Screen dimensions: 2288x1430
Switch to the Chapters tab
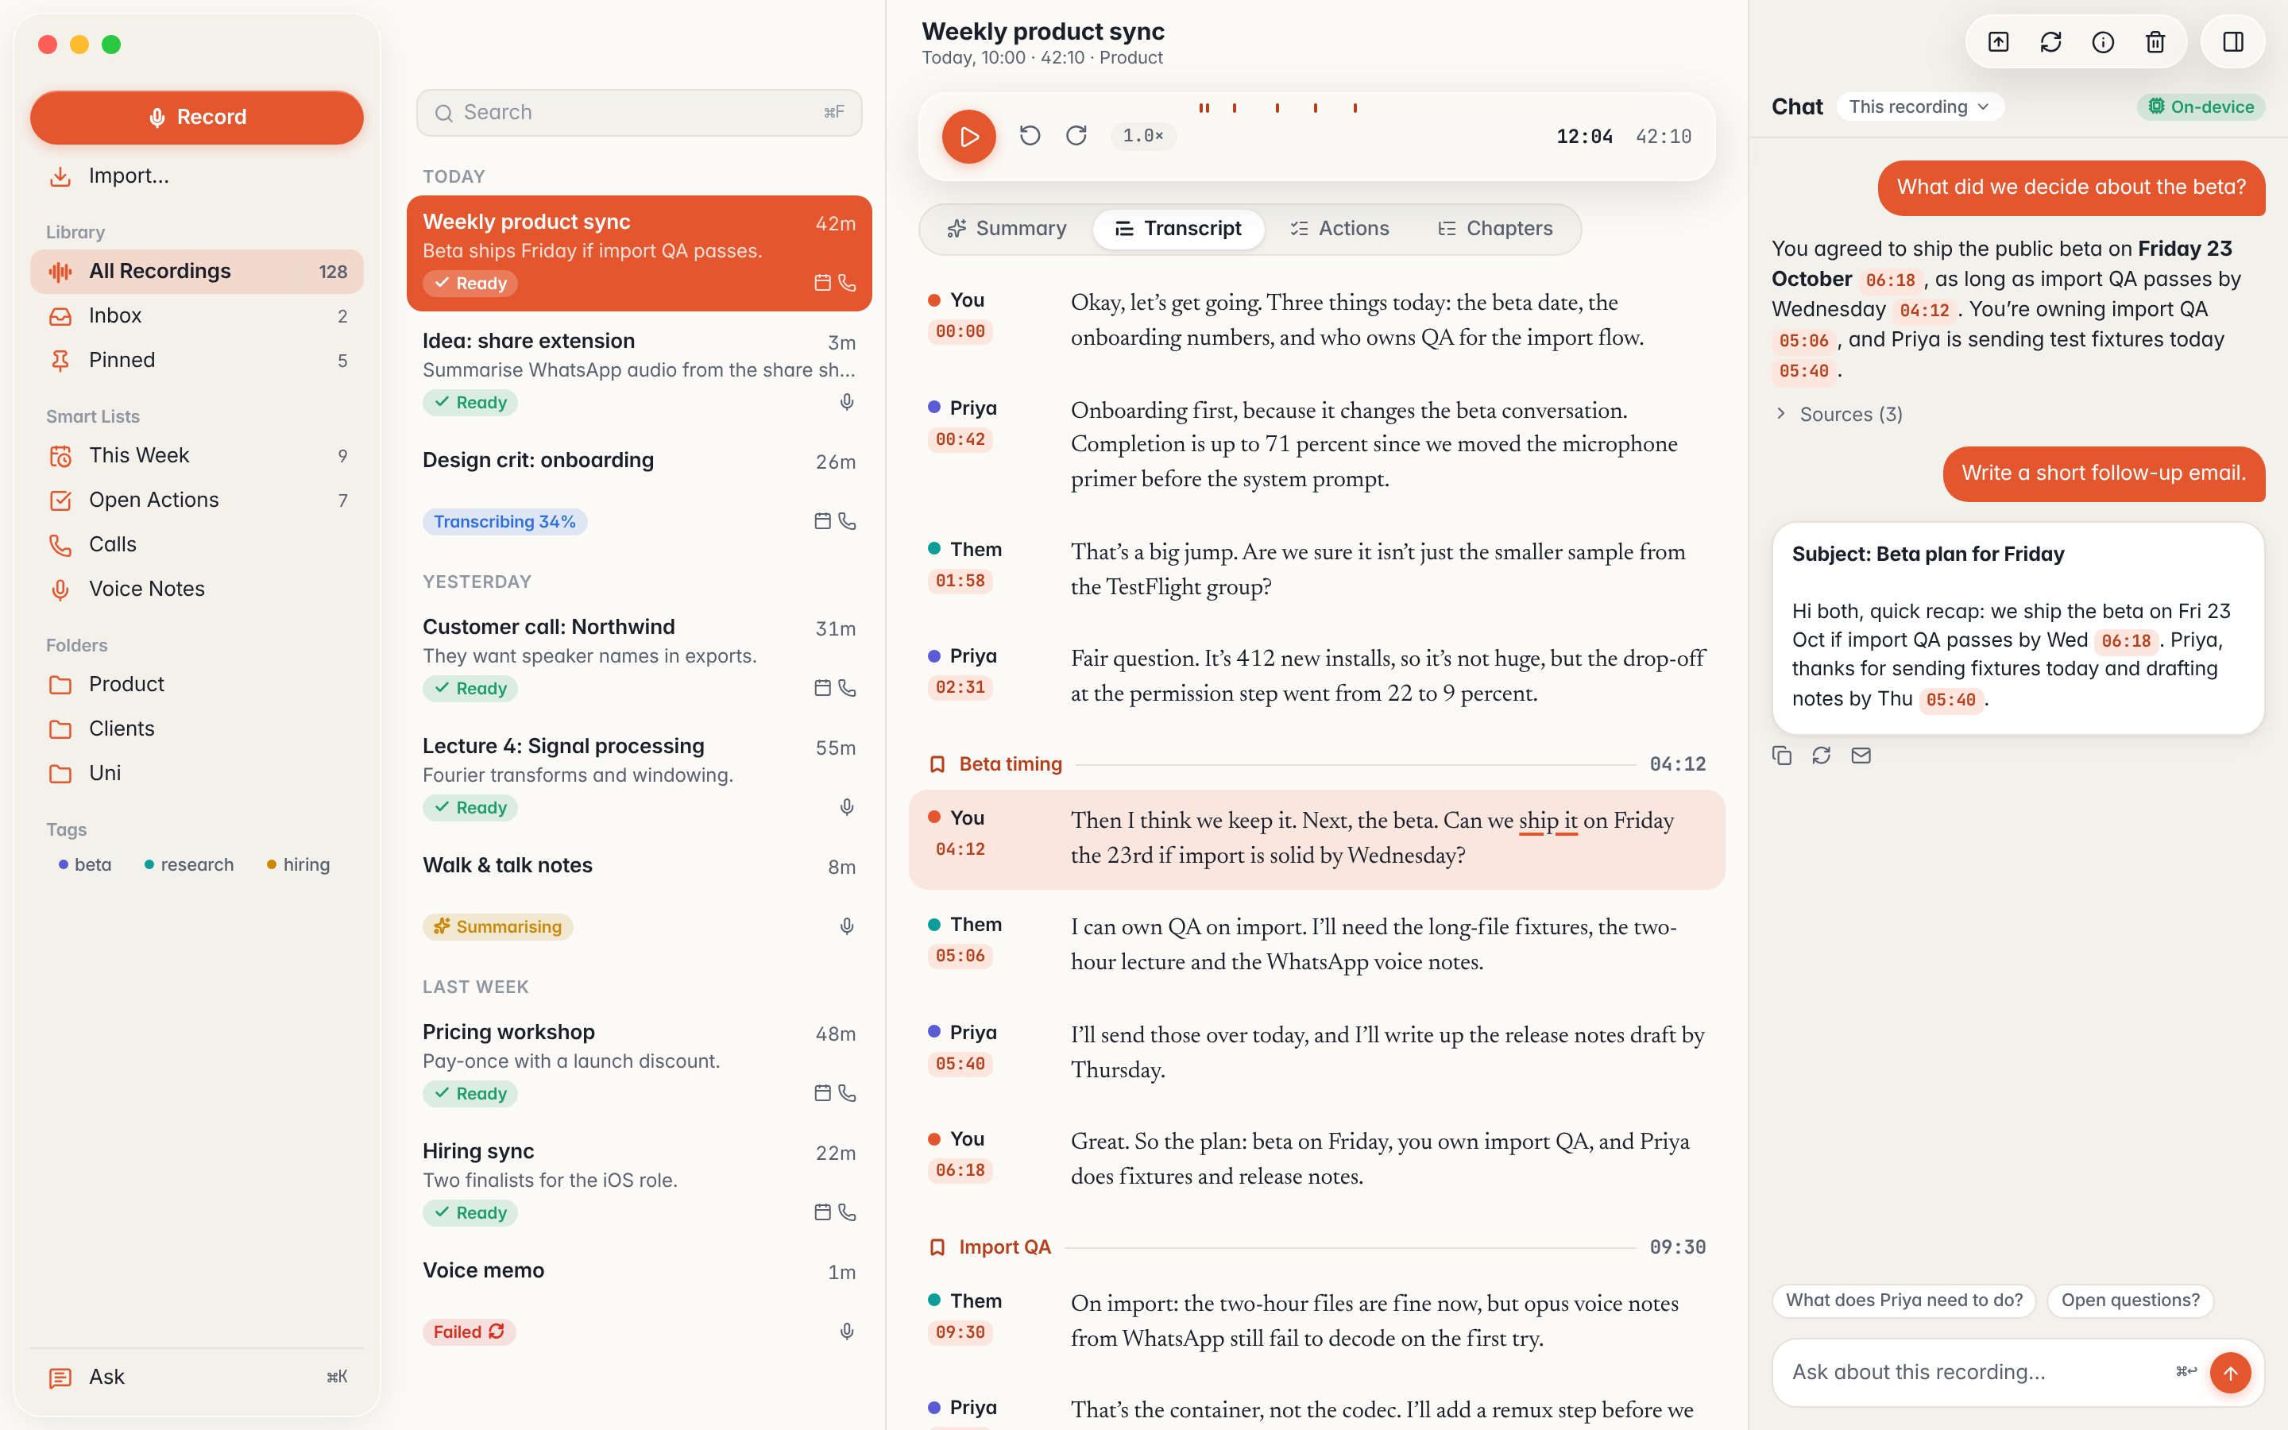(1495, 229)
